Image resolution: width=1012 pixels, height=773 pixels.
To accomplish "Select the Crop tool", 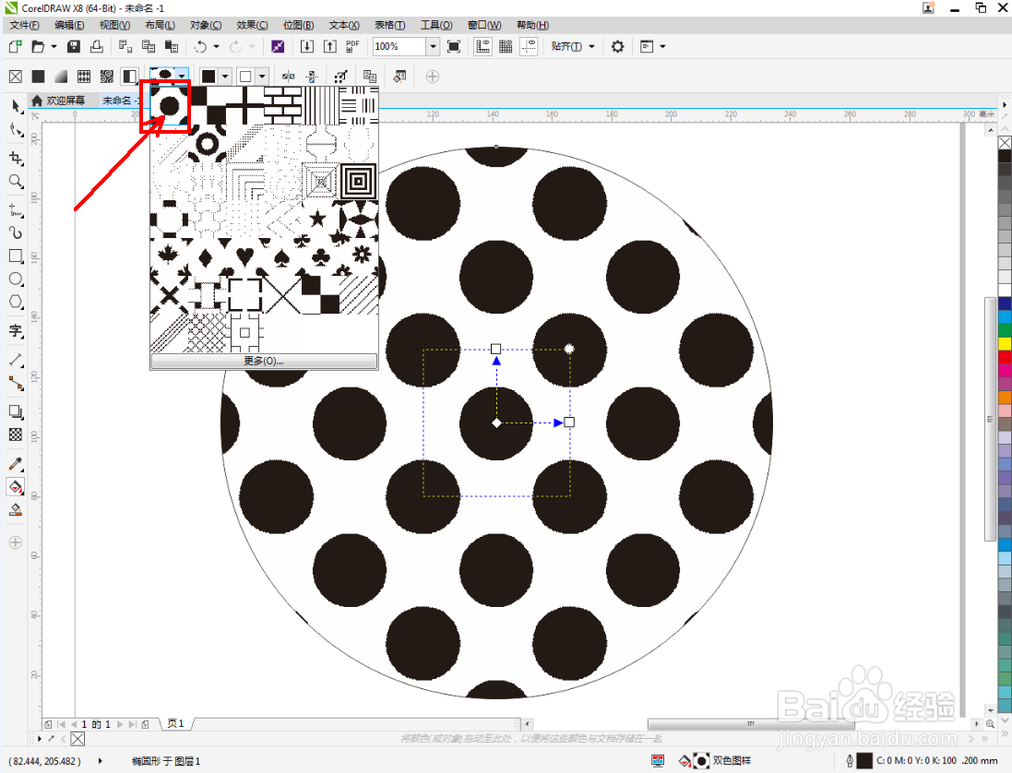I will pyautogui.click(x=16, y=158).
